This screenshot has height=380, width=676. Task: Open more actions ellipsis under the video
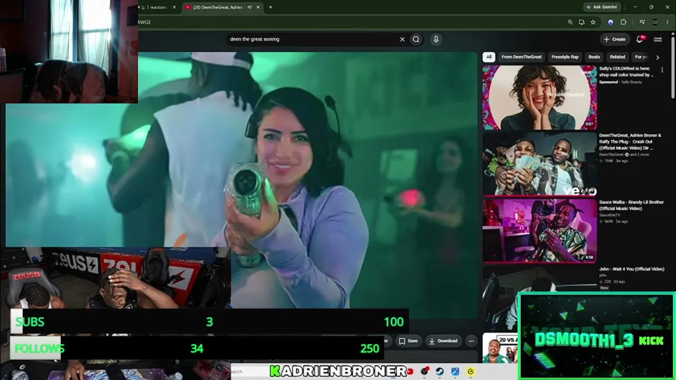coord(471,341)
